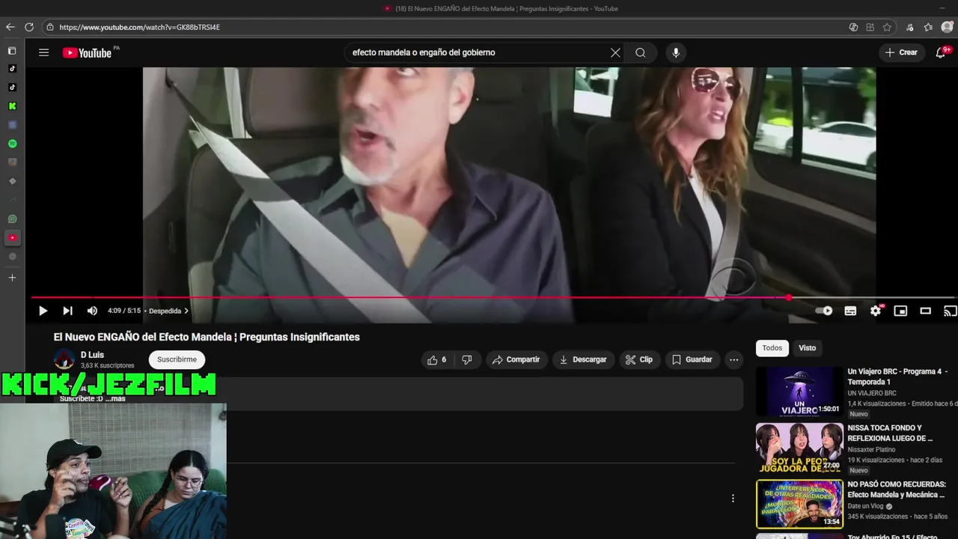Open the Create (Crear) menu
958x539 pixels.
coord(901,52)
